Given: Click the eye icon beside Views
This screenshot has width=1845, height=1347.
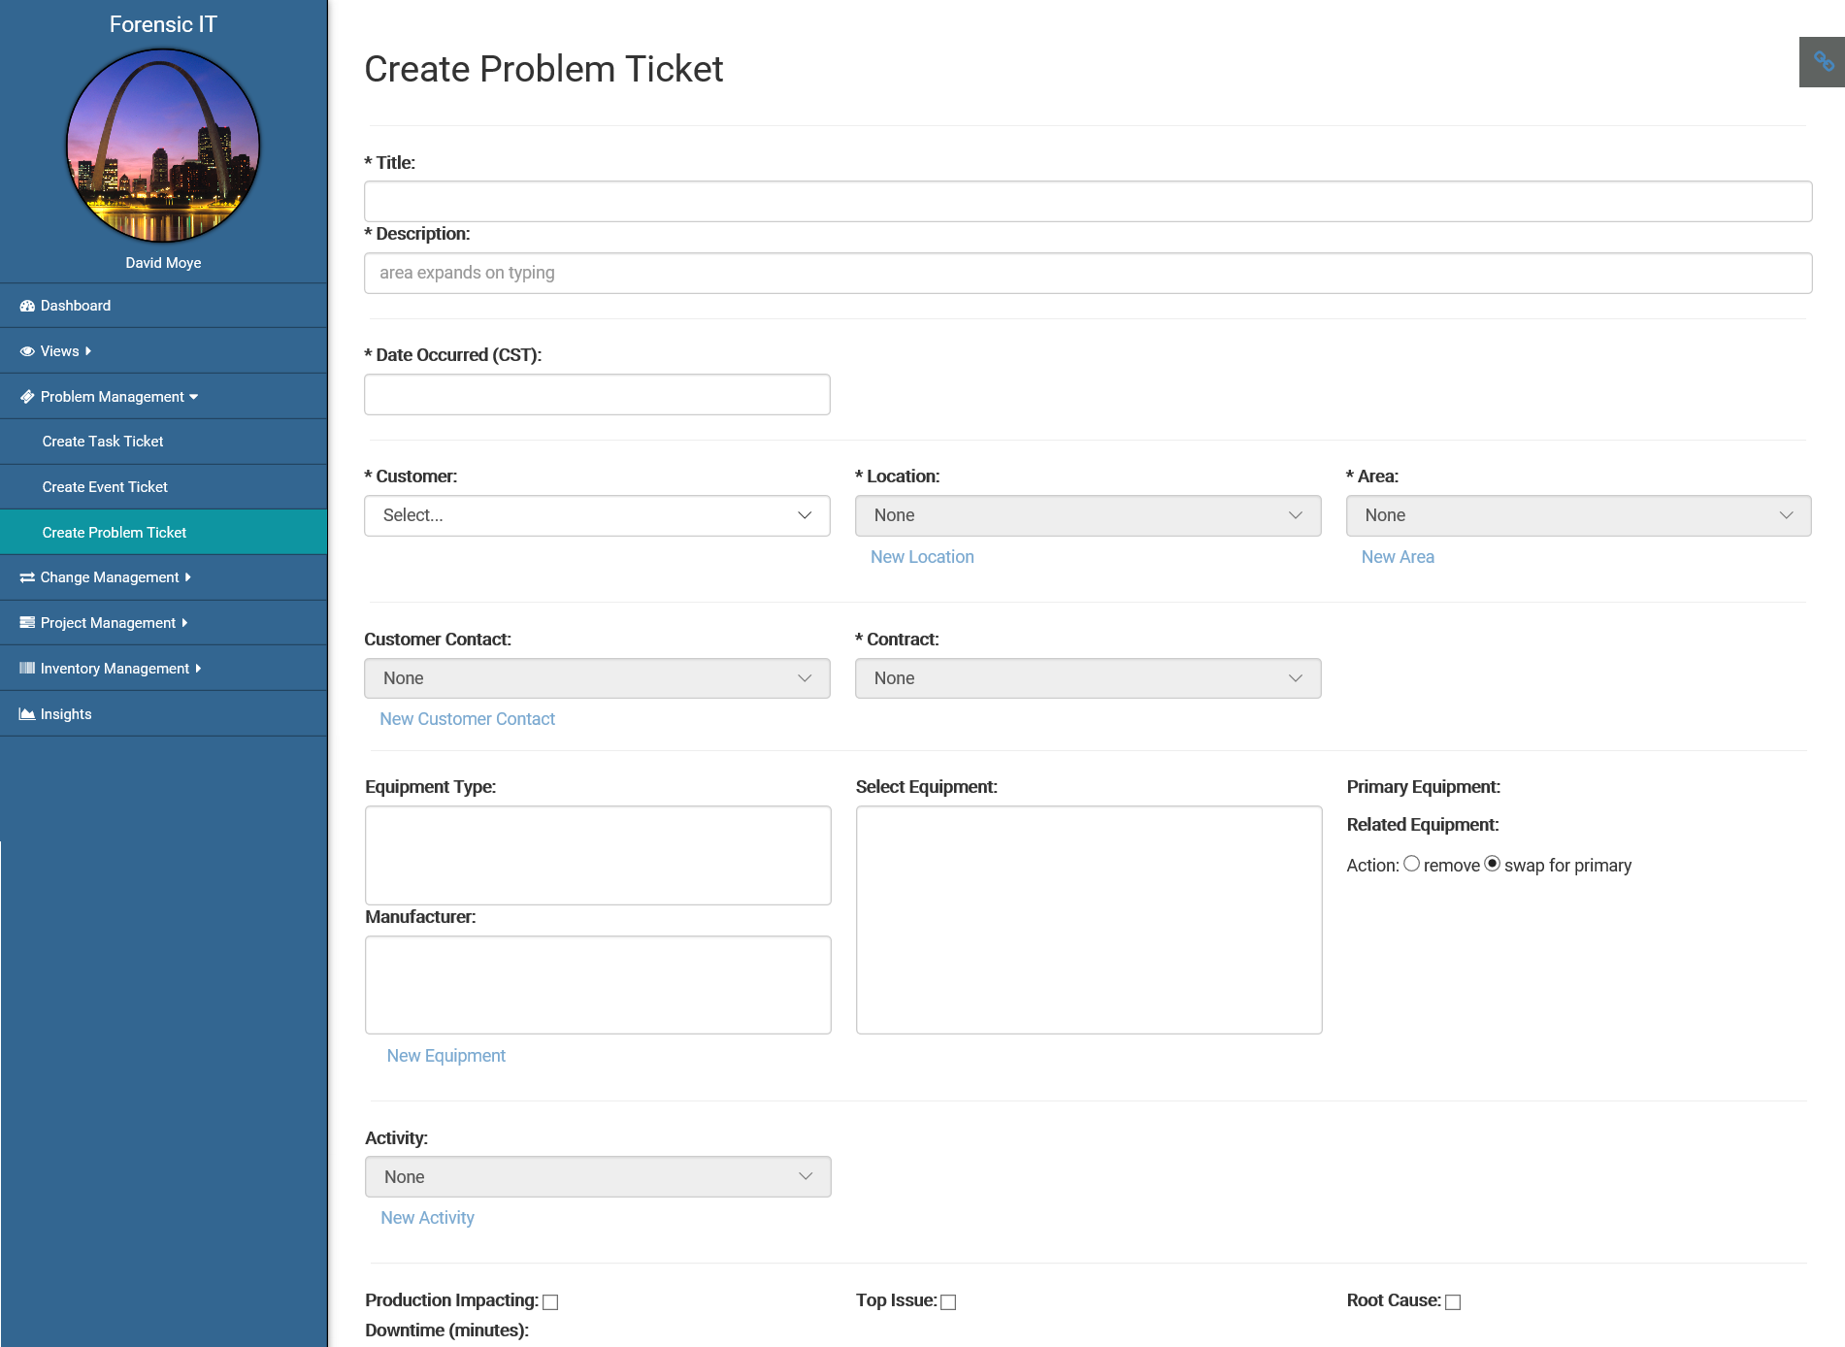Looking at the screenshot, I should point(27,351).
